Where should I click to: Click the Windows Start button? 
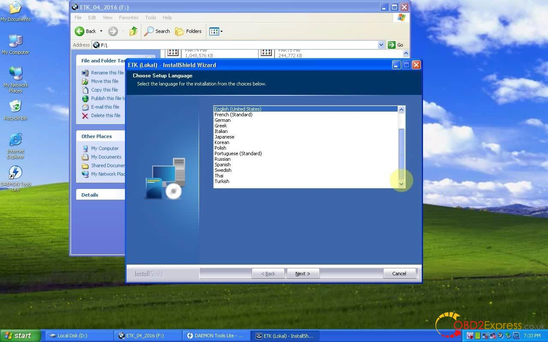coord(20,336)
